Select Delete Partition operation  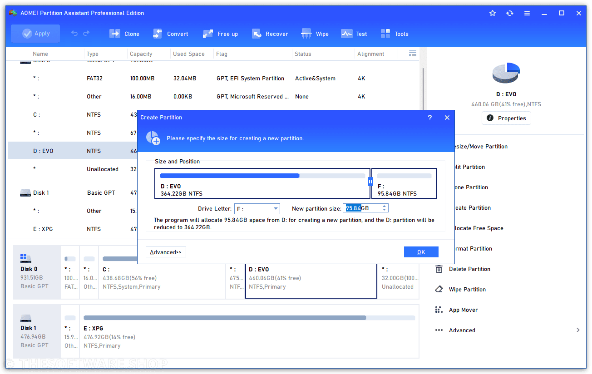(469, 269)
